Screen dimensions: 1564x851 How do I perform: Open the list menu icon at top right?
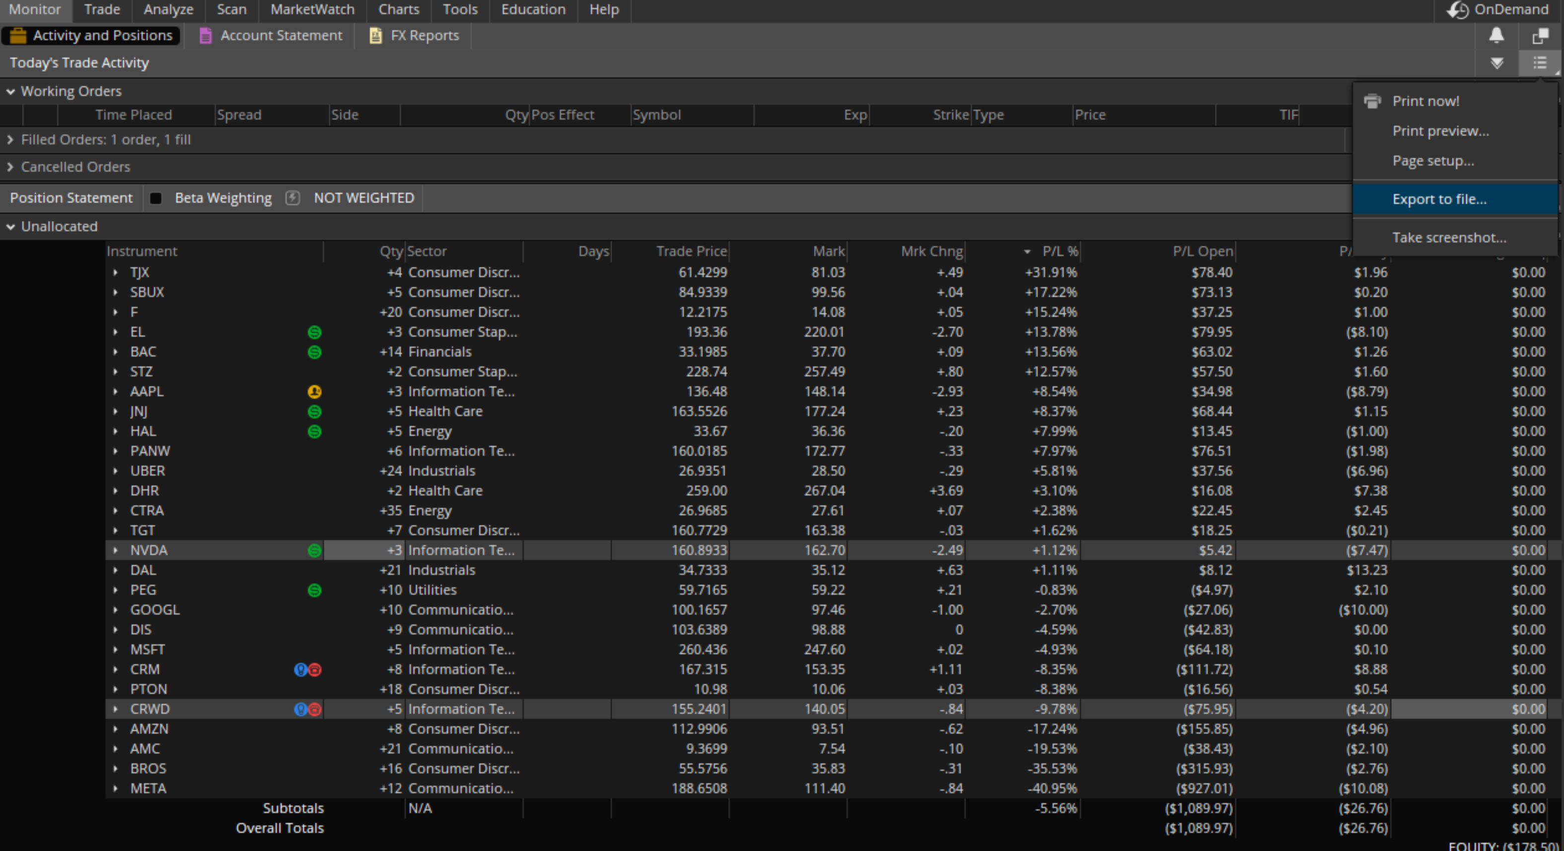click(1540, 63)
